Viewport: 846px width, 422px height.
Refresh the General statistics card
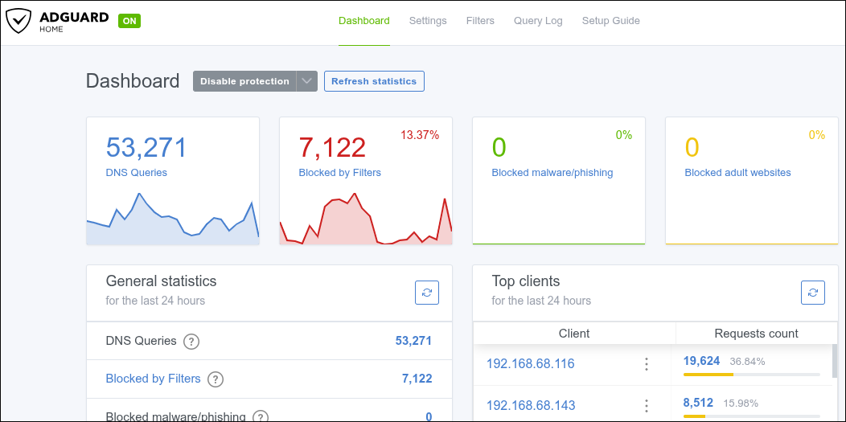pyautogui.click(x=427, y=293)
